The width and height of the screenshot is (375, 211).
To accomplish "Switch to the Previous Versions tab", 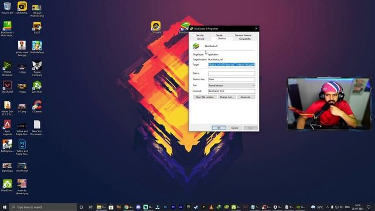I will click(x=243, y=35).
